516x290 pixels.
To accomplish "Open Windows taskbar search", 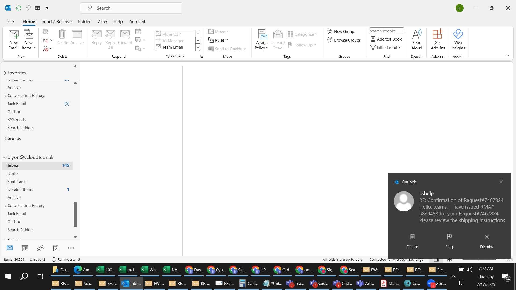I will coord(24,276).
